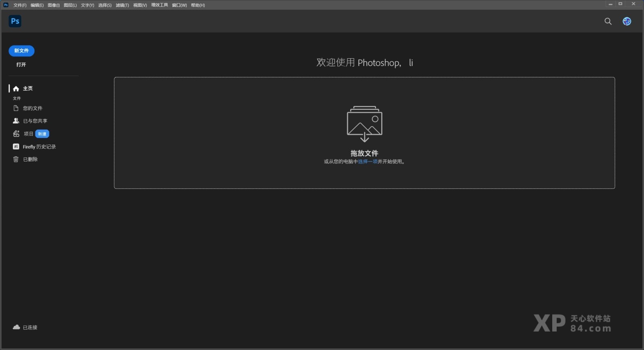Click the projects icon beside 项目
Screen dimensions: 644x350
16,134
